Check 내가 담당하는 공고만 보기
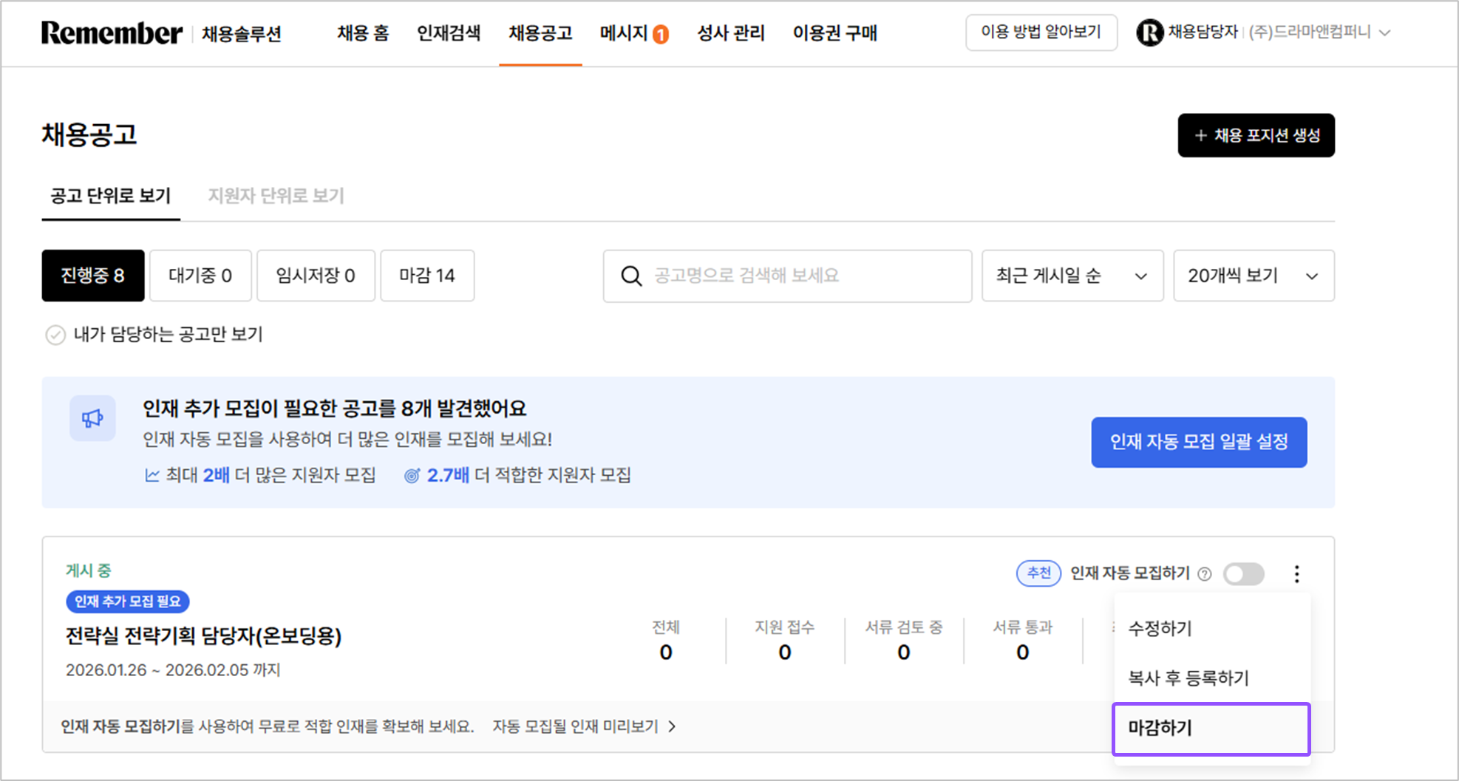Image resolution: width=1459 pixels, height=781 pixels. (x=55, y=335)
